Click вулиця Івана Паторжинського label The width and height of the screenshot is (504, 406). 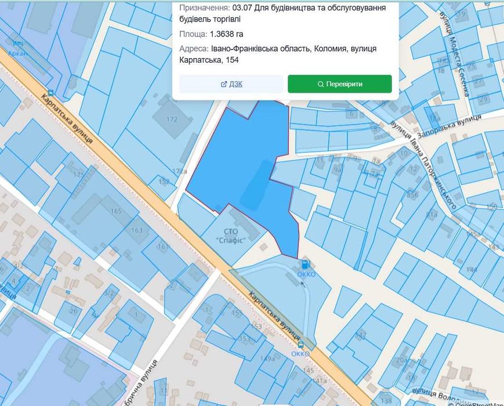[423, 165]
